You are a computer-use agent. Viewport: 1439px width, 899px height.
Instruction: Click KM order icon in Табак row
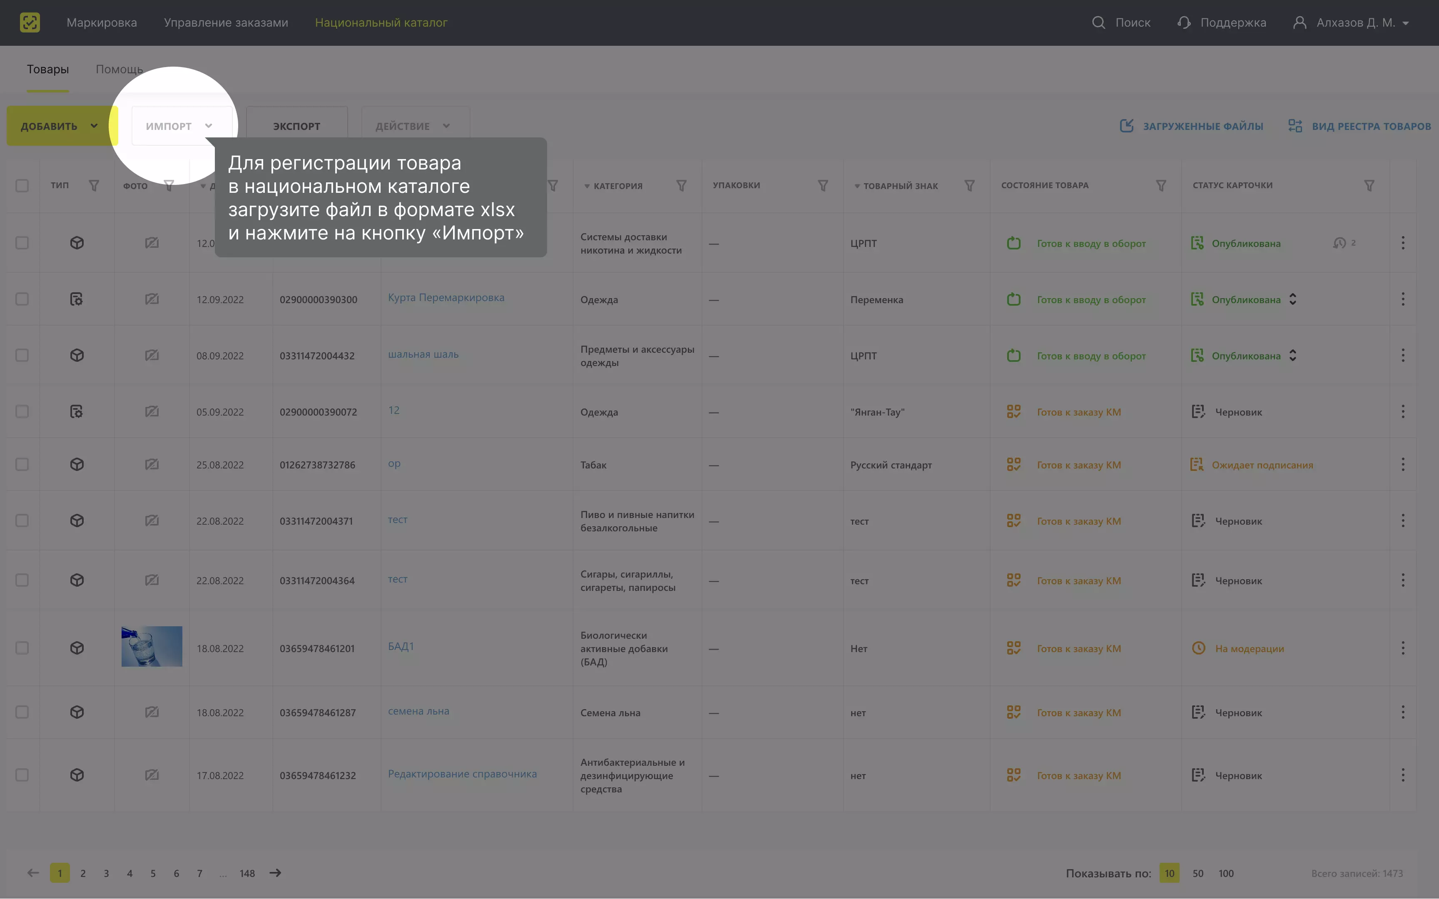pos(1013,464)
